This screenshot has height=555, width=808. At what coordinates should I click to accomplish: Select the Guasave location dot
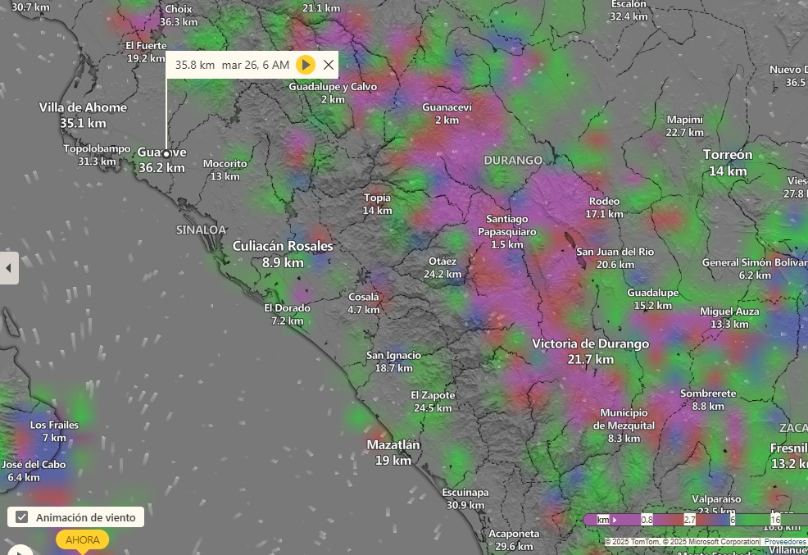click(x=166, y=153)
